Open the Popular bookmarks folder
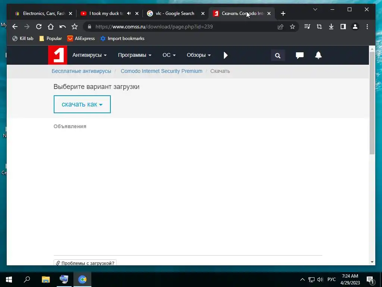382x287 pixels. click(x=50, y=38)
